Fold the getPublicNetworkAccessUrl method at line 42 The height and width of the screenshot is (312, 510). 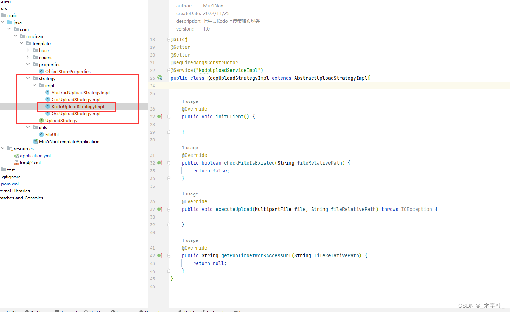click(x=169, y=255)
